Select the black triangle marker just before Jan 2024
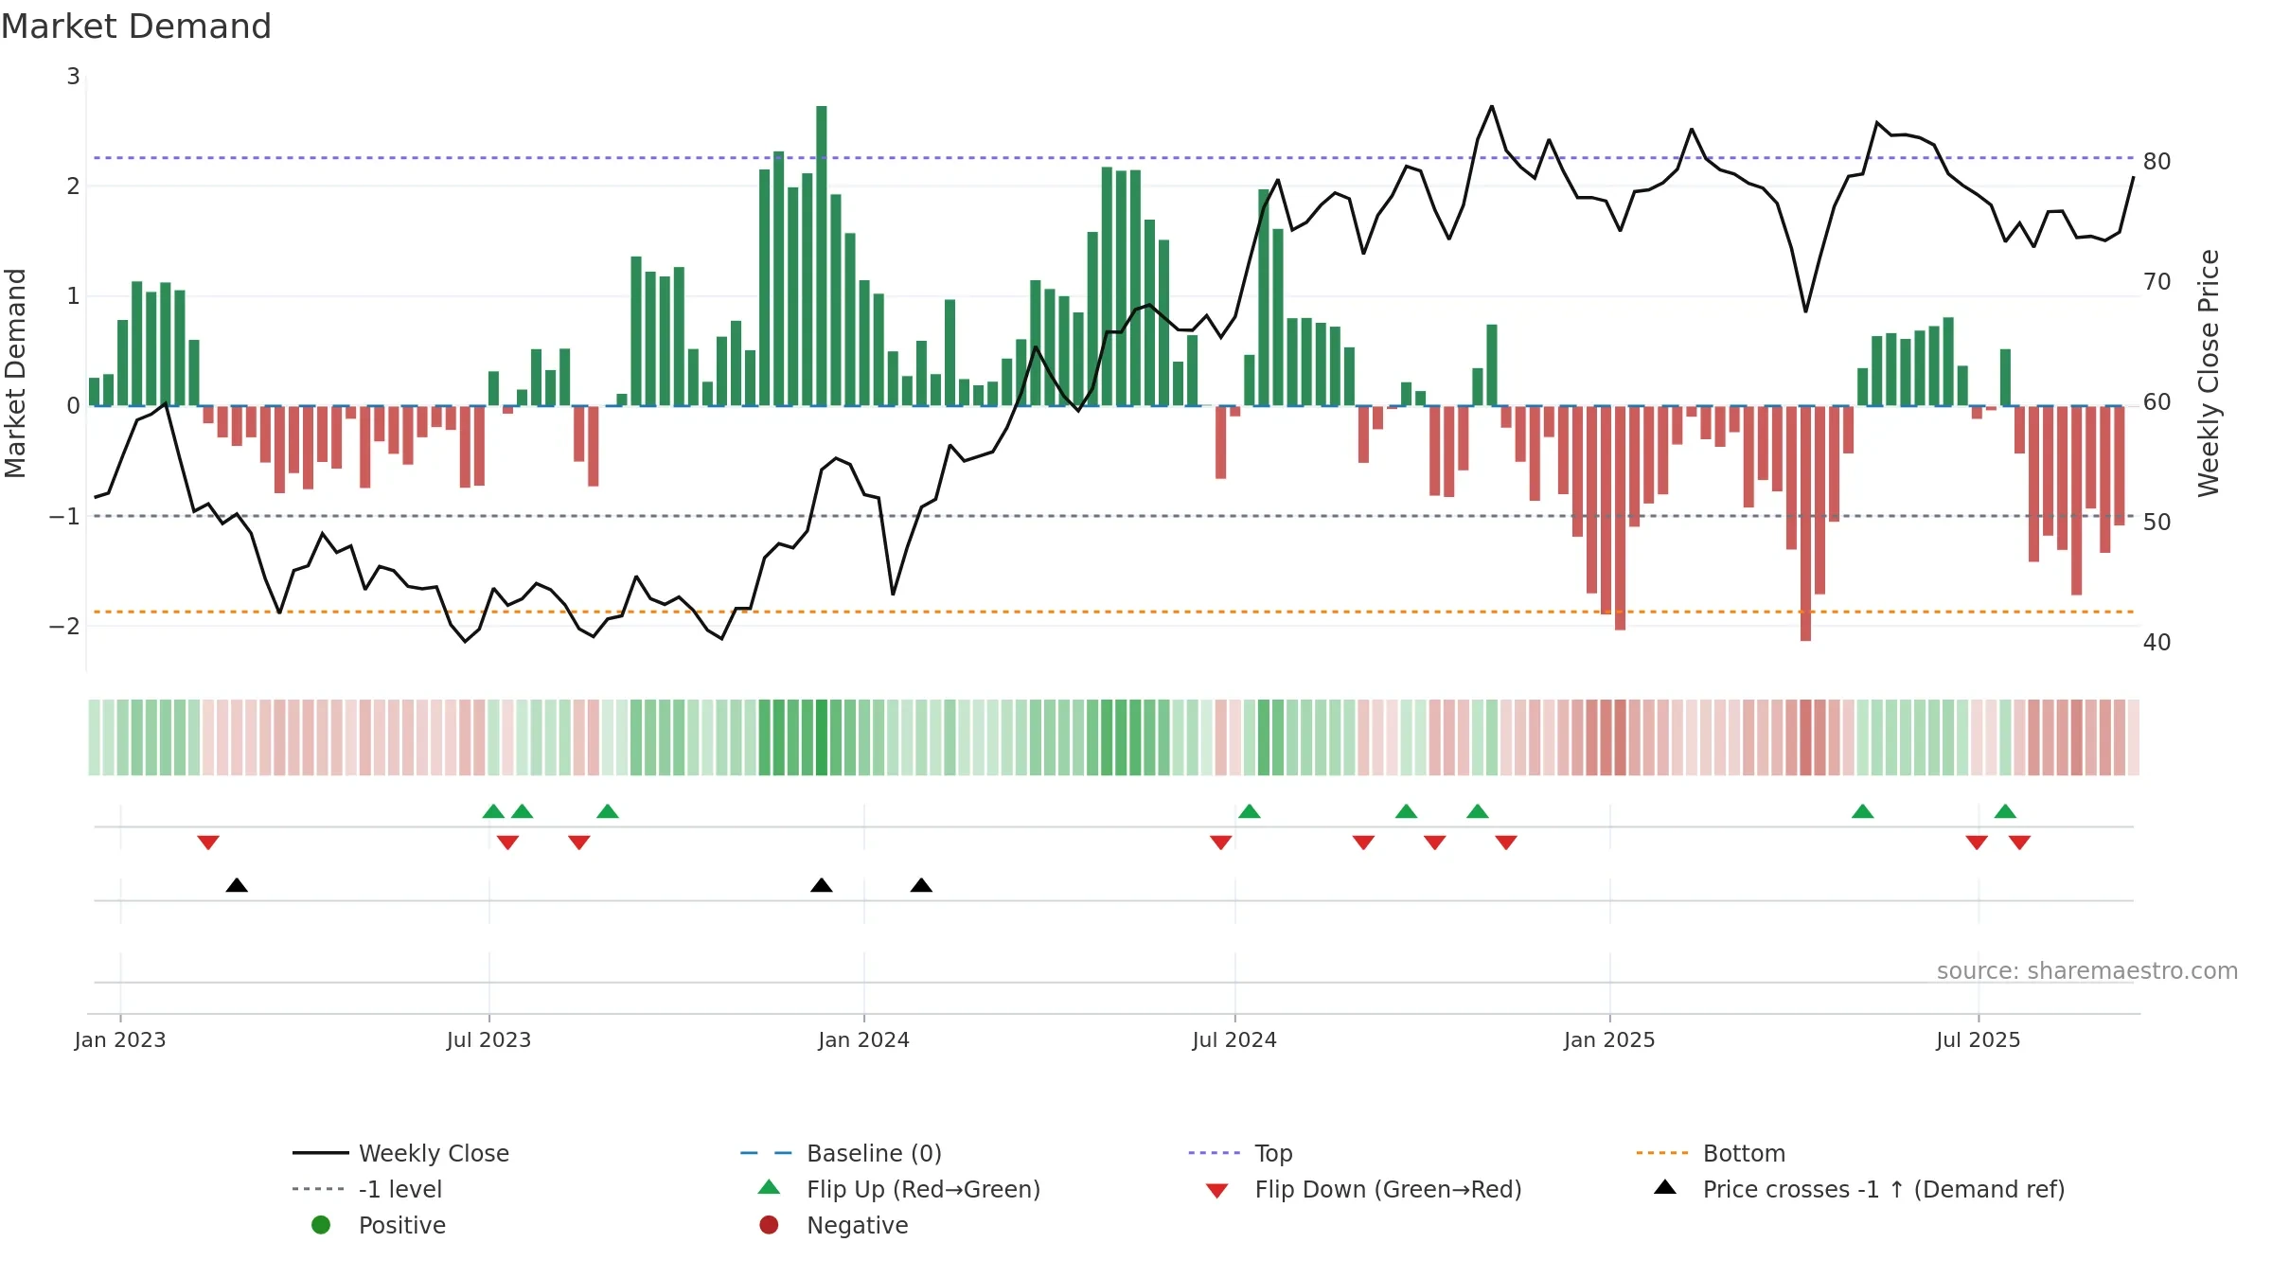 pyautogui.click(x=822, y=885)
